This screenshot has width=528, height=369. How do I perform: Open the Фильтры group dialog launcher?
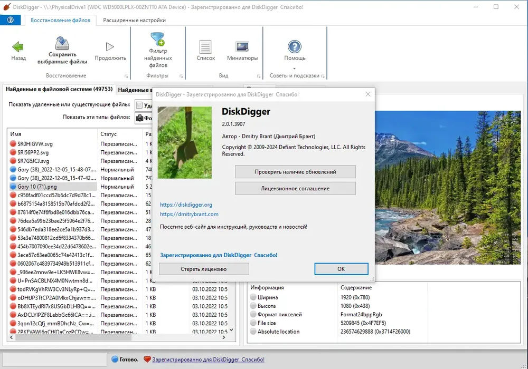[x=181, y=76]
